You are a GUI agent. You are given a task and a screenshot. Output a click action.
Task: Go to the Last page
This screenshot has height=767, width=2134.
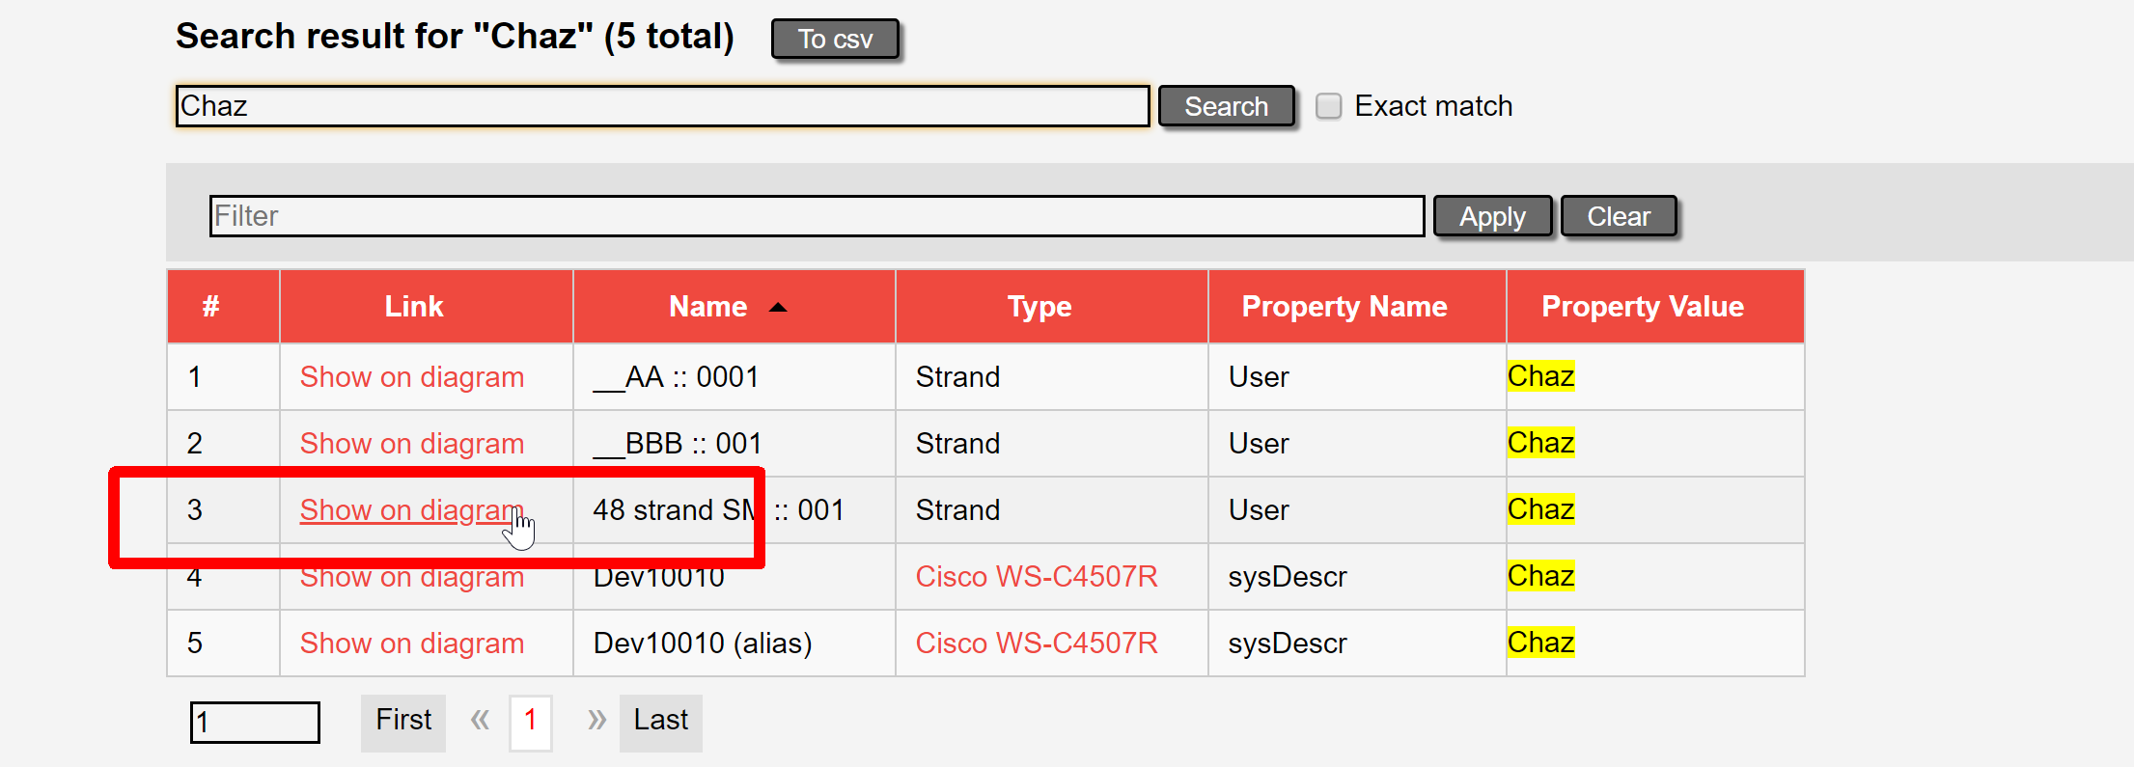pyautogui.click(x=660, y=721)
